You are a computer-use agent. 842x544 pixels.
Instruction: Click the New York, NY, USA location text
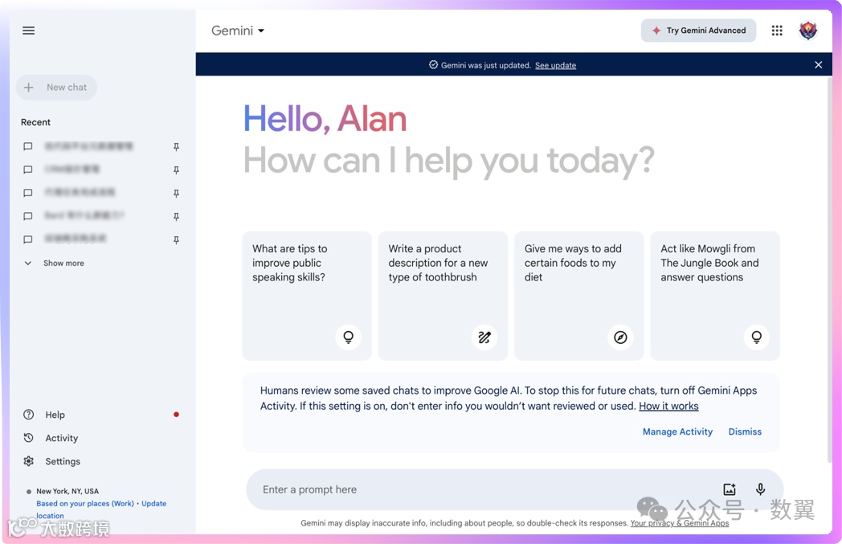click(x=67, y=492)
